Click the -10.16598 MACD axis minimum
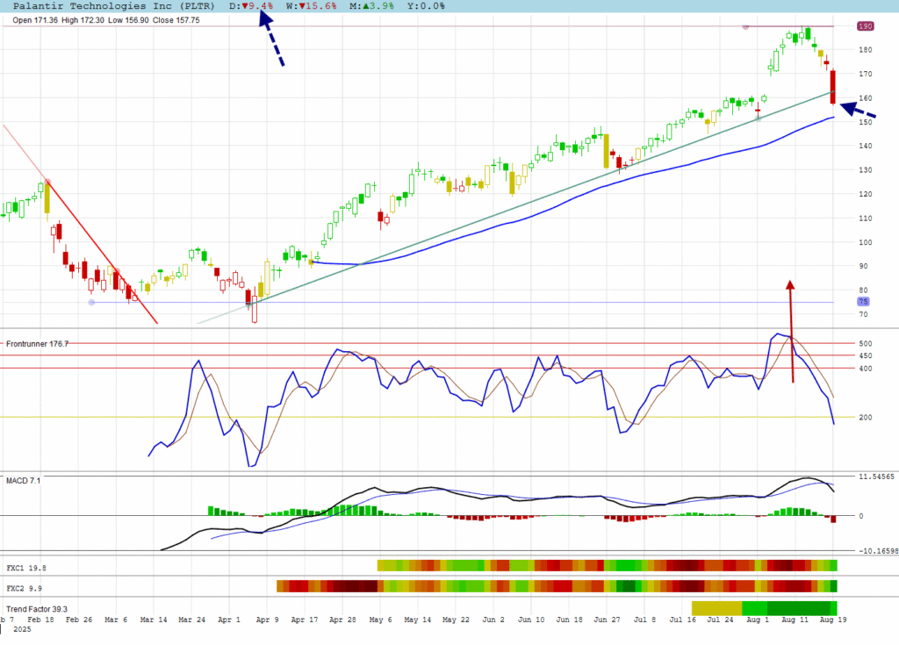Screen dimensions: 899x645 coord(878,550)
